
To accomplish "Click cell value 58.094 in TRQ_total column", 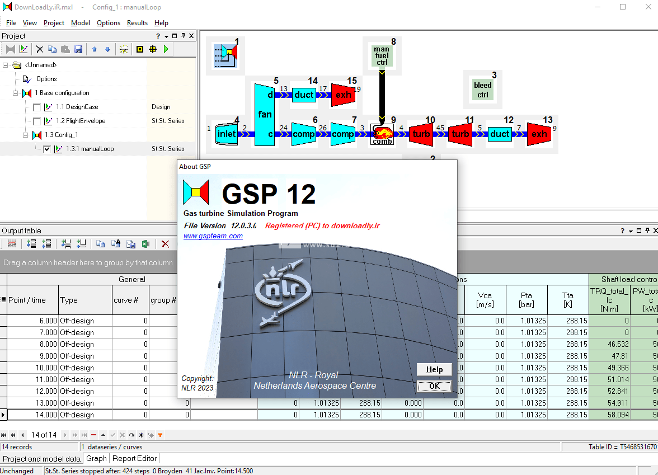I will click(x=609, y=415).
